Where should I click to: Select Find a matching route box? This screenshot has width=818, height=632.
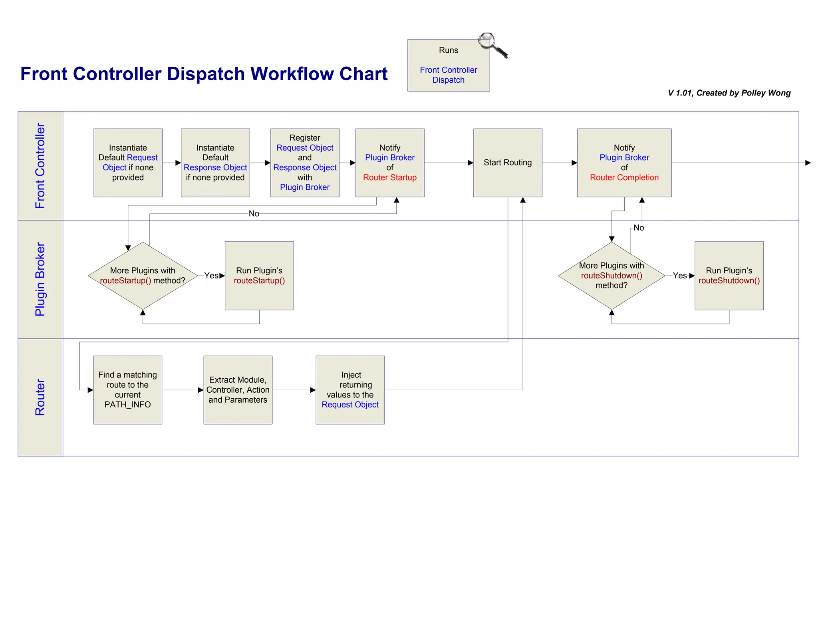(127, 390)
